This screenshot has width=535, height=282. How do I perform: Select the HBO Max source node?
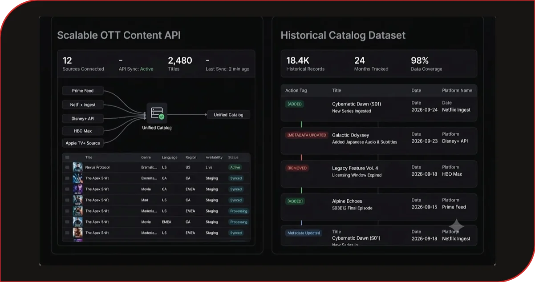click(83, 131)
